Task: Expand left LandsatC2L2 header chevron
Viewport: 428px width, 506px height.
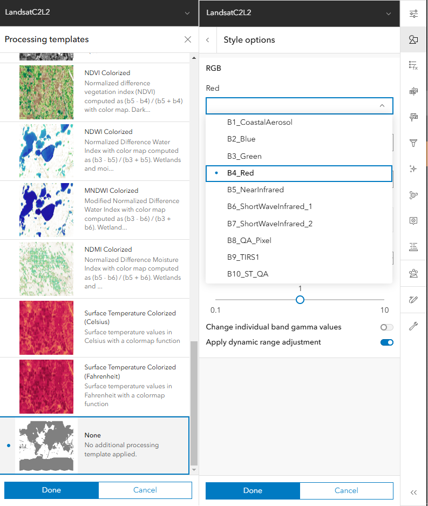Action: click(x=187, y=14)
